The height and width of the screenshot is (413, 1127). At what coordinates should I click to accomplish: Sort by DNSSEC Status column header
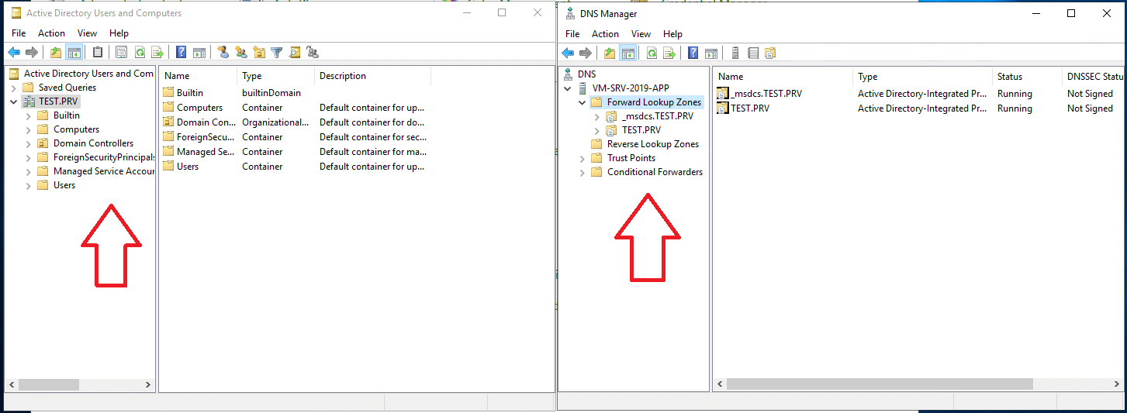pyautogui.click(x=1094, y=77)
